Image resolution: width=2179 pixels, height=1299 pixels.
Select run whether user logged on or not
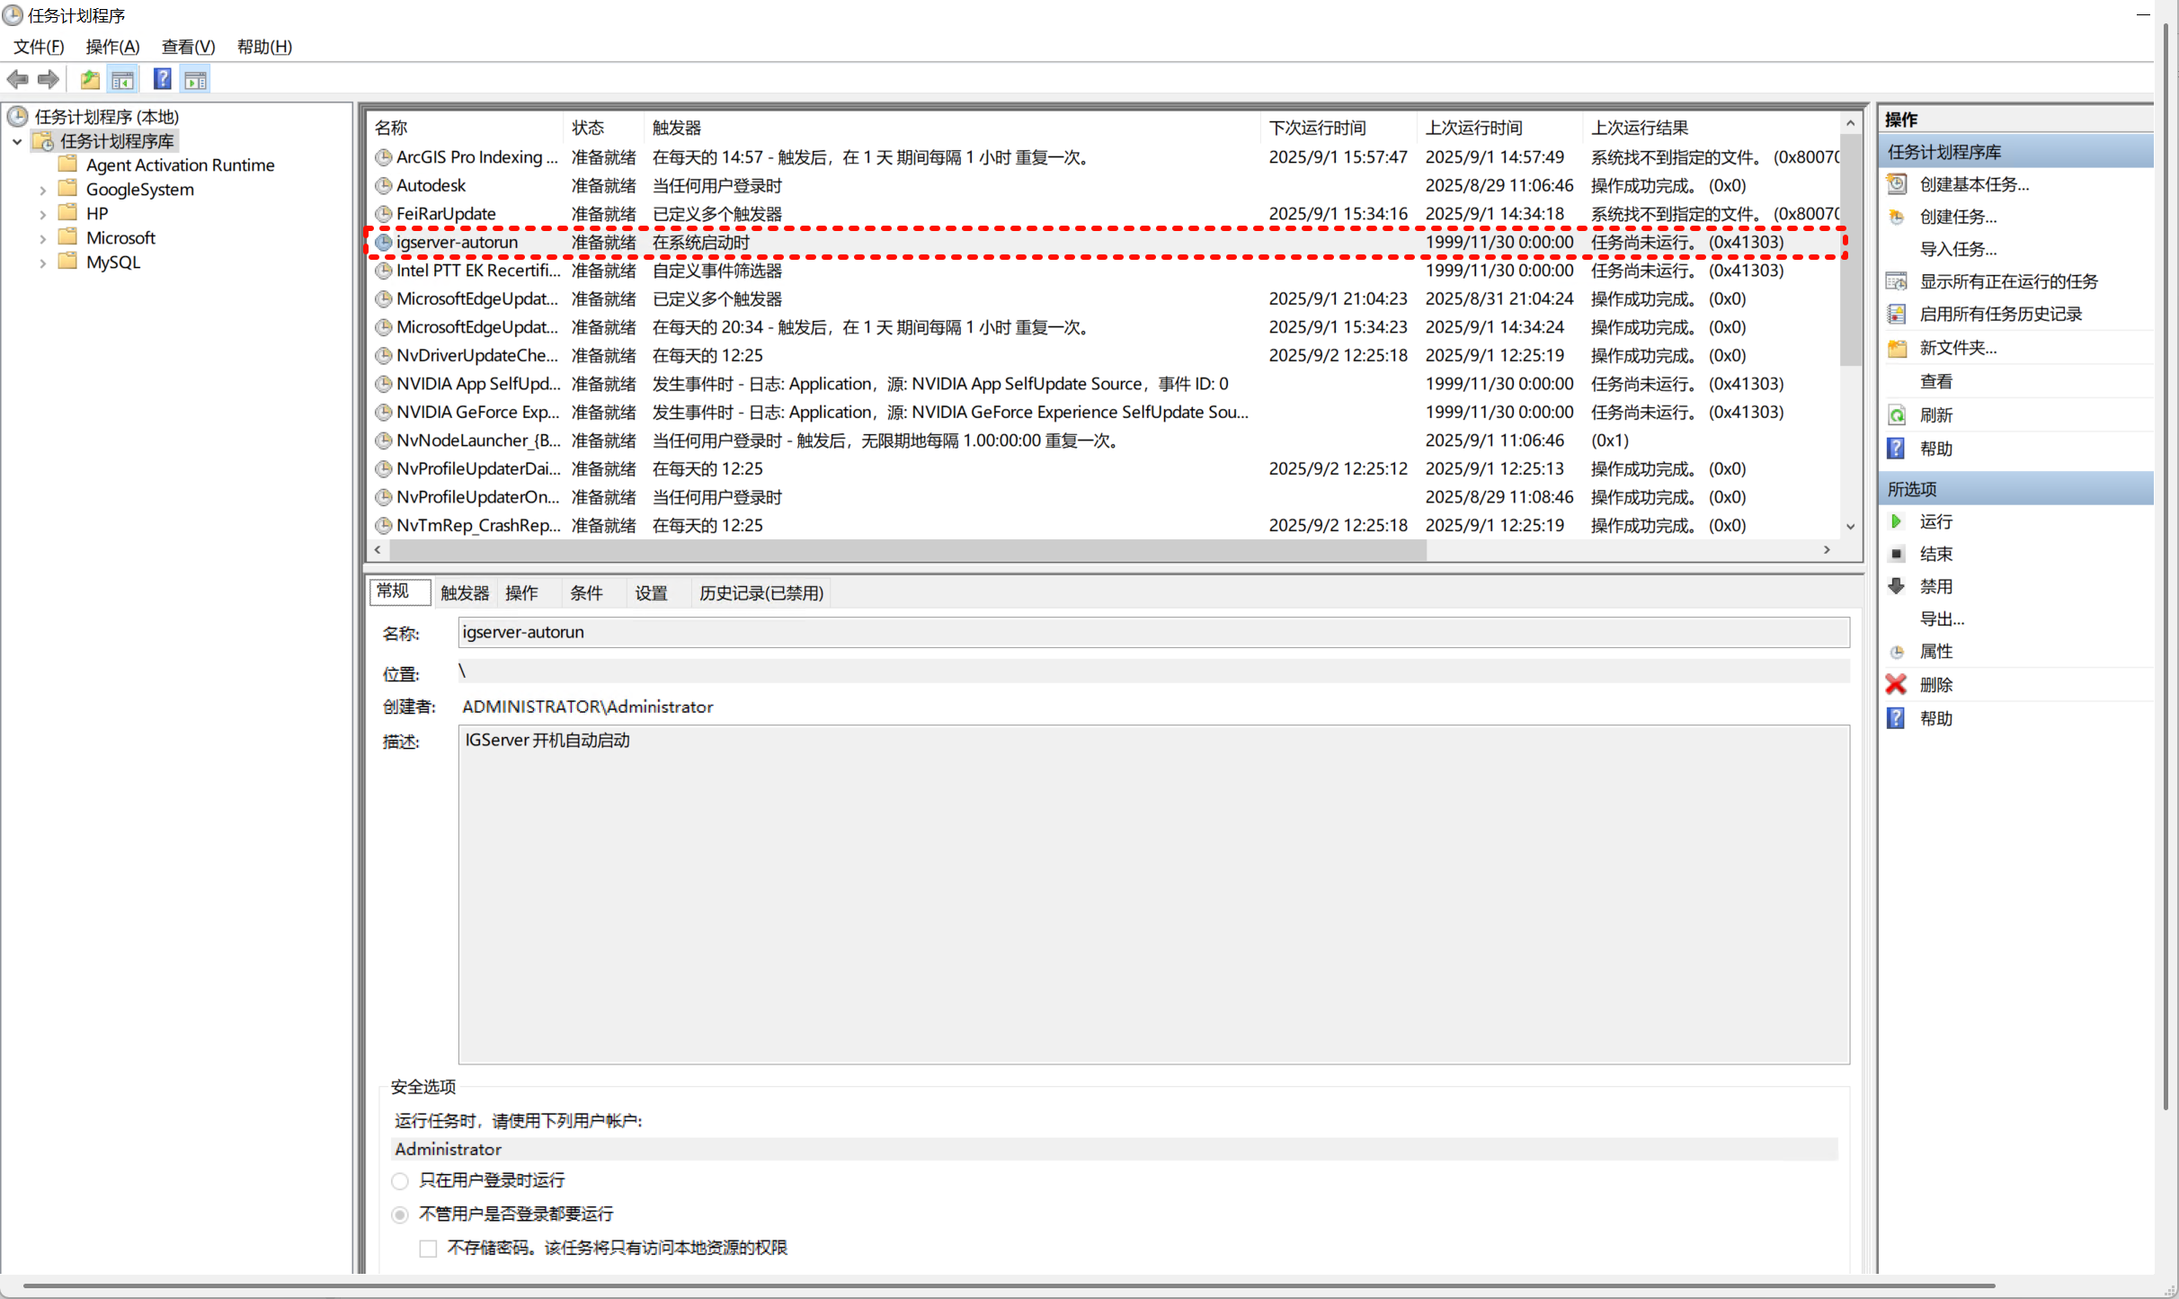(400, 1214)
